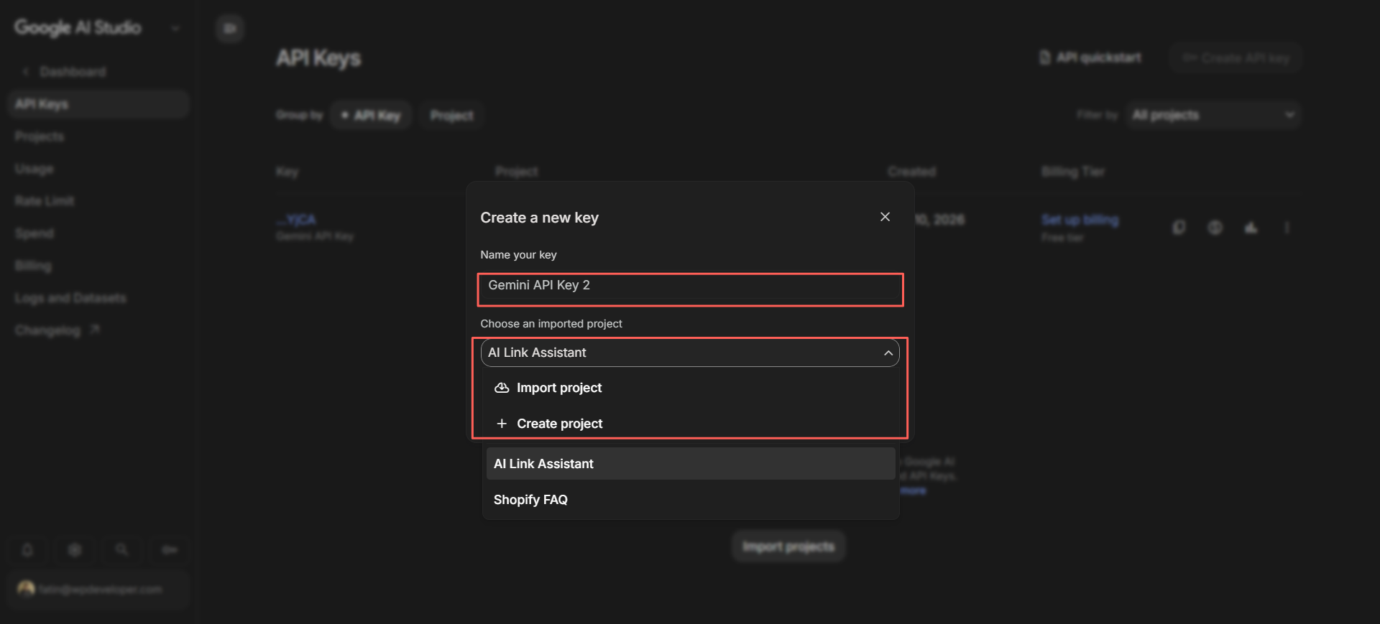Click the Set up billing link

coord(1080,220)
